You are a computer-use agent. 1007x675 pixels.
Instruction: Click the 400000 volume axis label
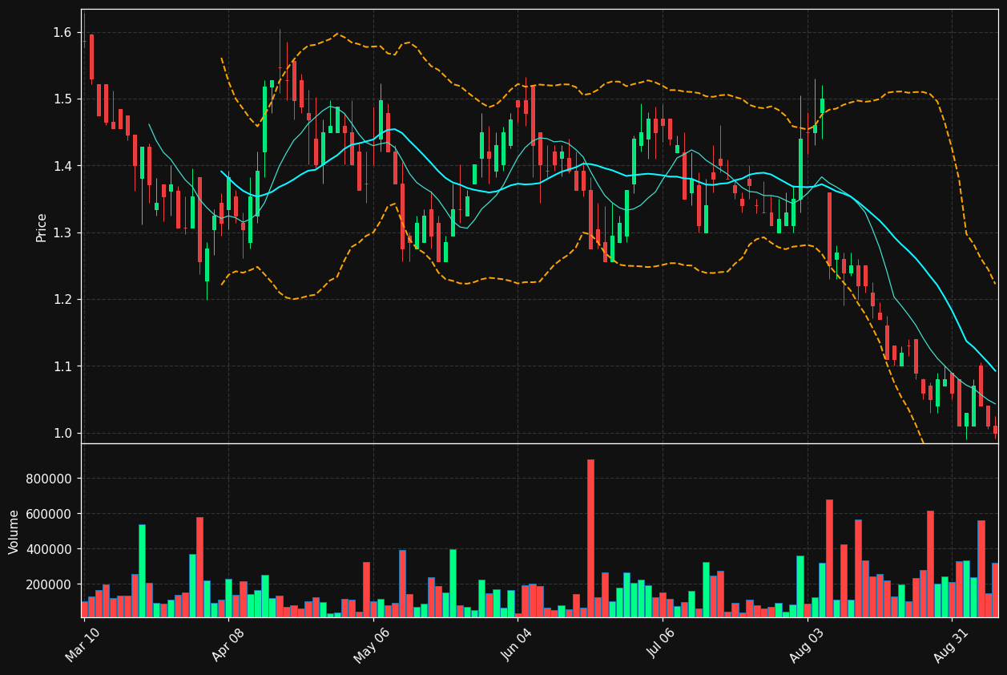coord(50,549)
